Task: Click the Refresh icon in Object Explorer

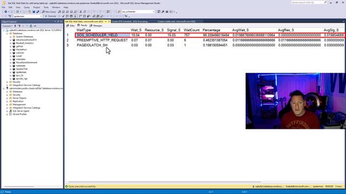Action: click(31, 26)
